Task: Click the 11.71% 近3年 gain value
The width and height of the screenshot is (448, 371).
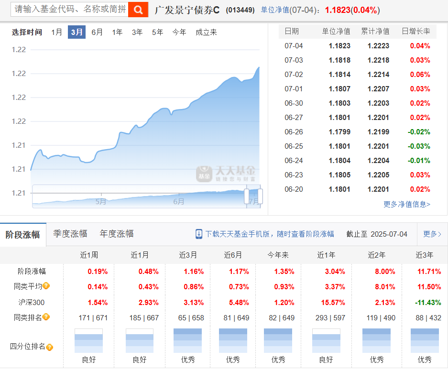Action: tap(429, 272)
